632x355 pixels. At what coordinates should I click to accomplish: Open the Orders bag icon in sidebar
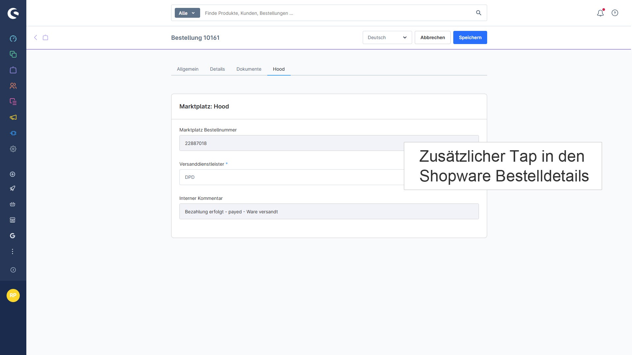(13, 70)
